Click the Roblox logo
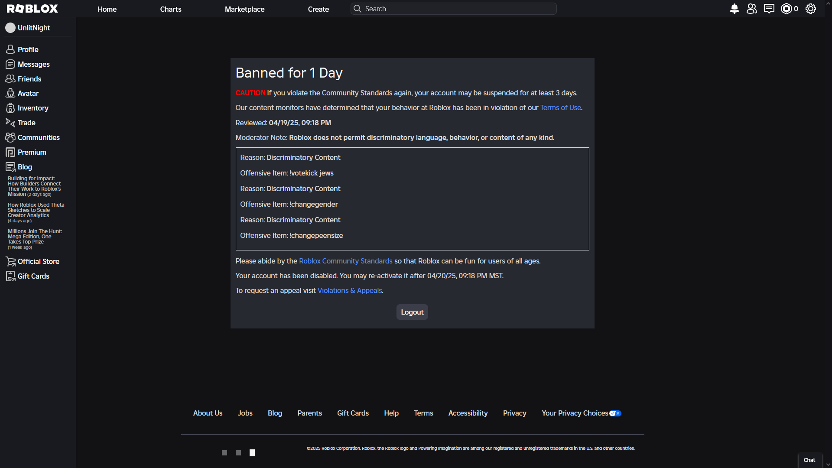This screenshot has height=468, width=832. [x=32, y=9]
